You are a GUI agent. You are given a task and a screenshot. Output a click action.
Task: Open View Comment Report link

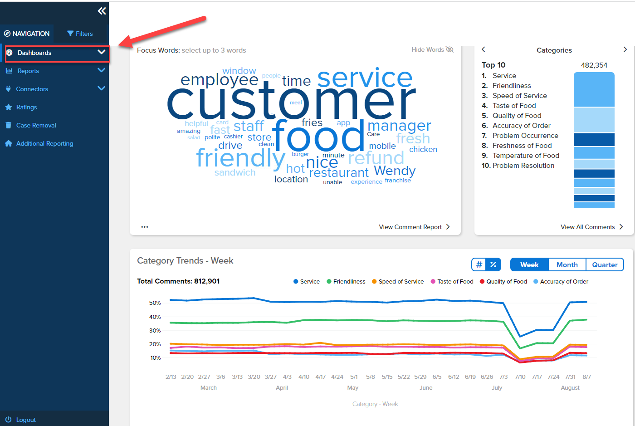(x=414, y=227)
